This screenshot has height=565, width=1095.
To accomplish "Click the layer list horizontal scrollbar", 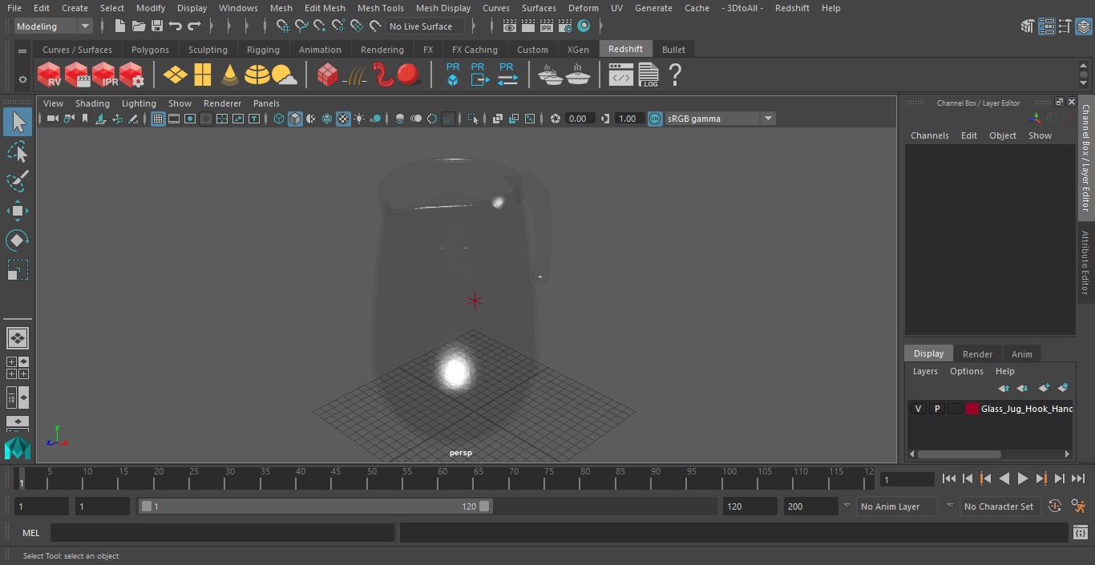I will (960, 454).
